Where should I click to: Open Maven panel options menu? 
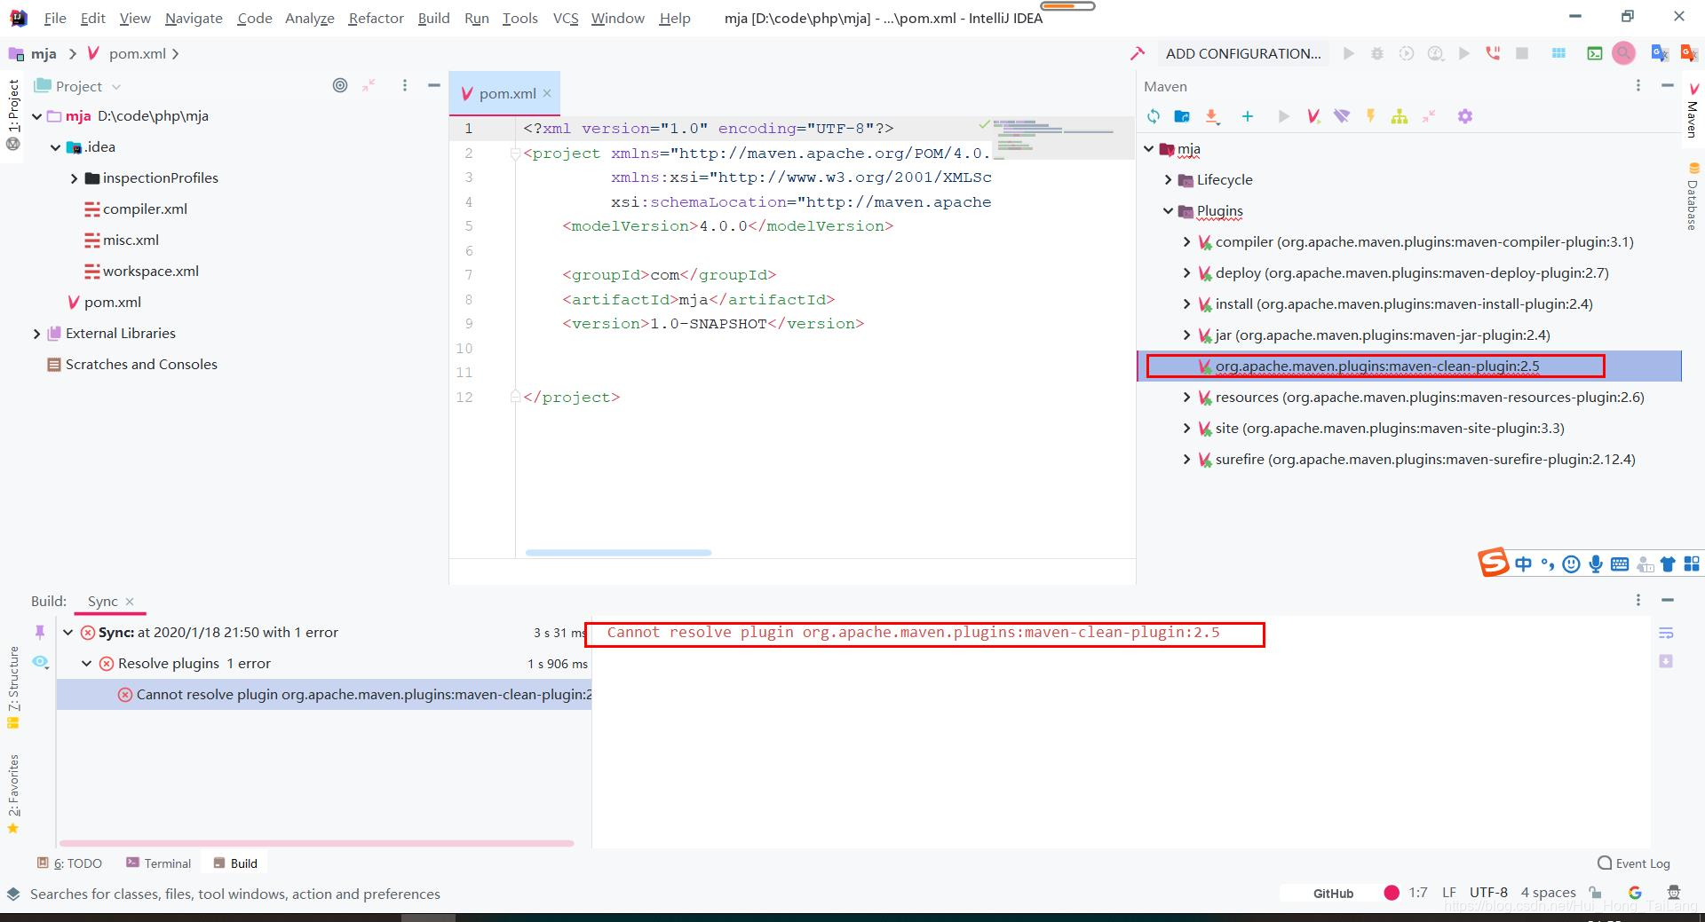coord(1638,85)
